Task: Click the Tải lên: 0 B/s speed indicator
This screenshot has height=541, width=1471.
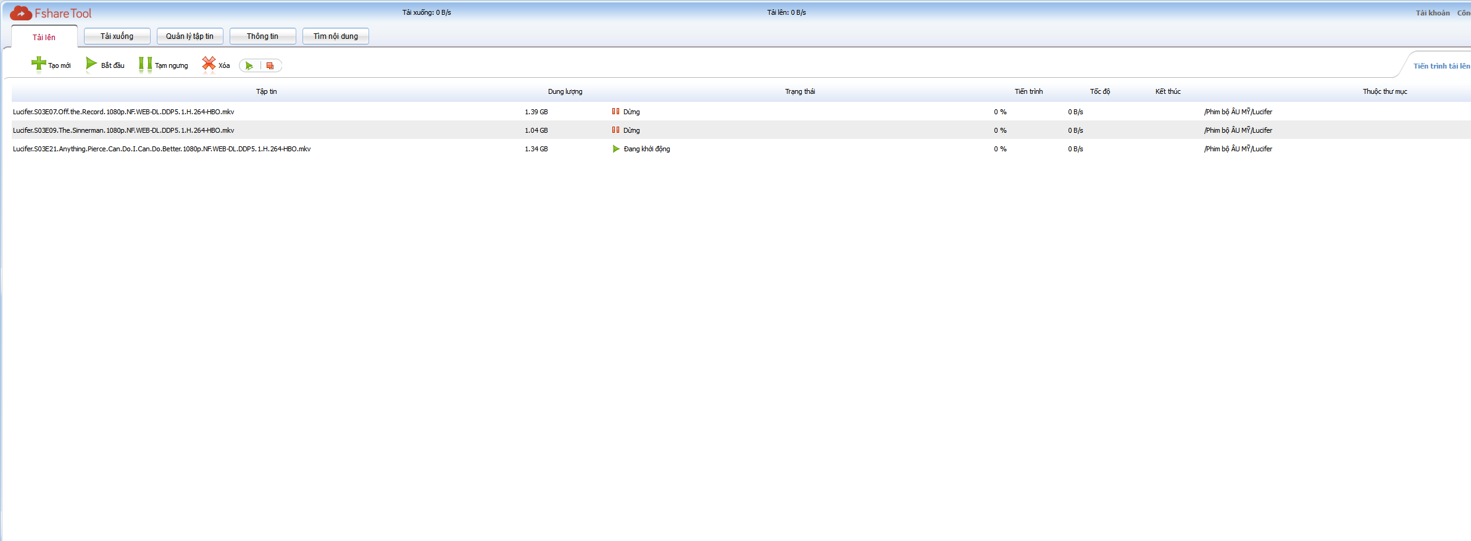Action: (786, 12)
